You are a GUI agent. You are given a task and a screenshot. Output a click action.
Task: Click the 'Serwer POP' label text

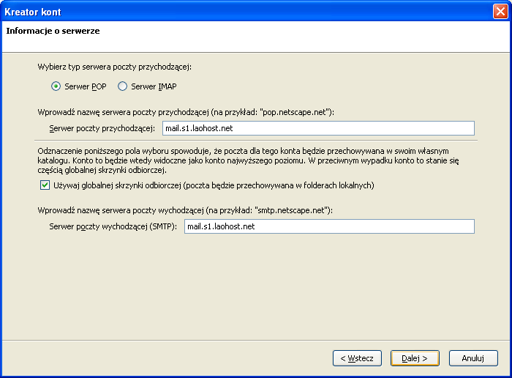tap(86, 86)
